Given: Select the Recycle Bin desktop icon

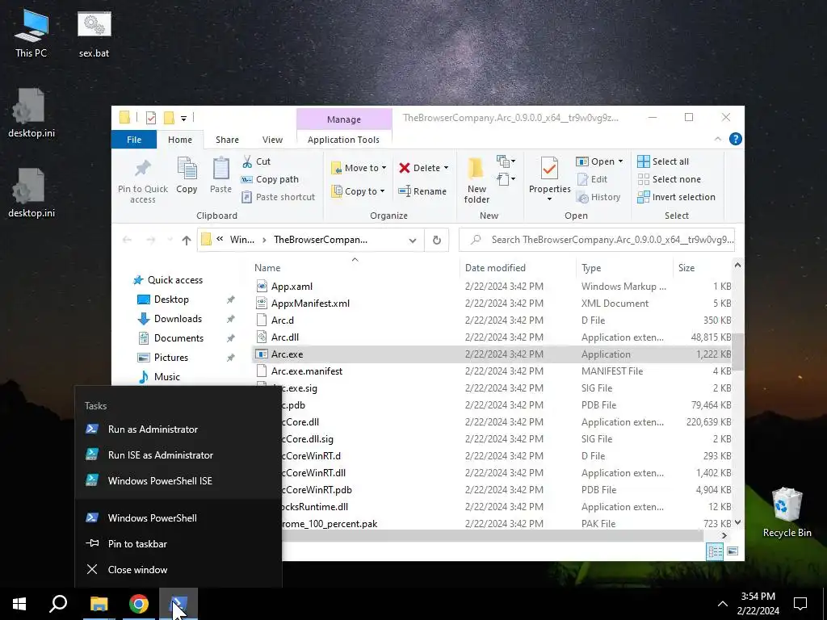Looking at the screenshot, I should 787,511.
